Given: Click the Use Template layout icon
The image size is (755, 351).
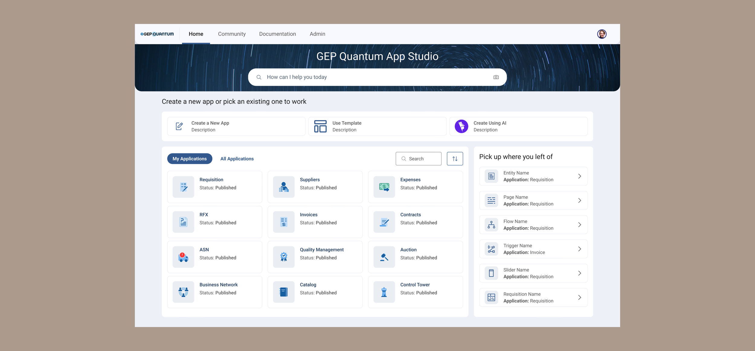Looking at the screenshot, I should coord(320,126).
